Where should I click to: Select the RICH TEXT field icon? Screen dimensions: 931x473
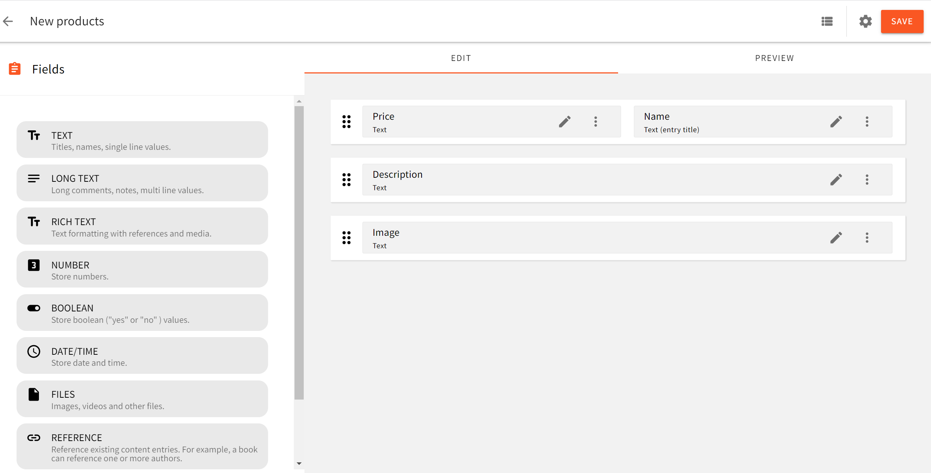click(34, 222)
